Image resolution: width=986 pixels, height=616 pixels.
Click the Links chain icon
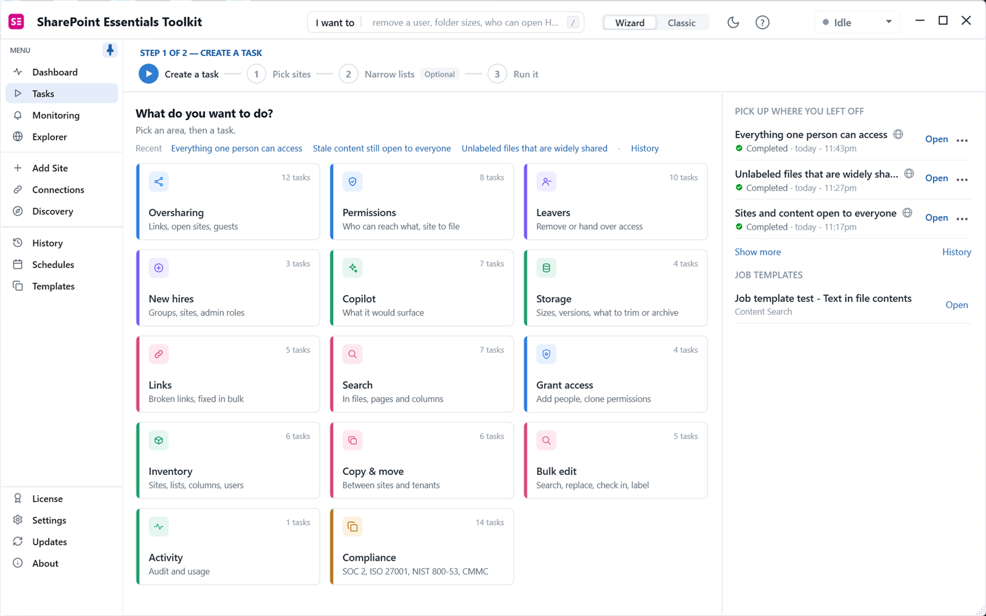pos(158,354)
